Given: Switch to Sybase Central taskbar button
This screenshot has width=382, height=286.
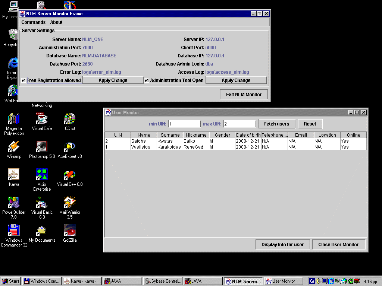Looking at the screenshot, I should point(163,281).
